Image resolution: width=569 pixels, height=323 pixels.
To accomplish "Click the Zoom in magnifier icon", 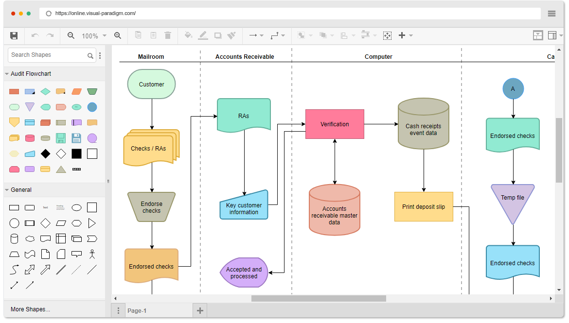I will [x=118, y=35].
